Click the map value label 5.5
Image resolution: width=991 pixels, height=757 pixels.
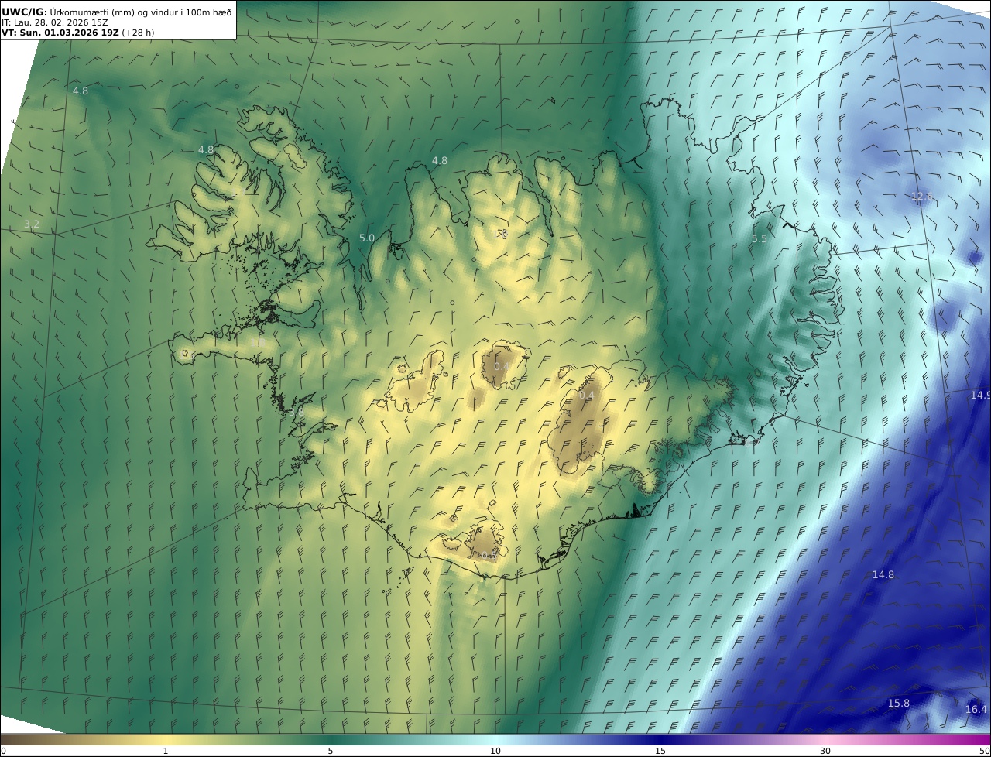(760, 239)
